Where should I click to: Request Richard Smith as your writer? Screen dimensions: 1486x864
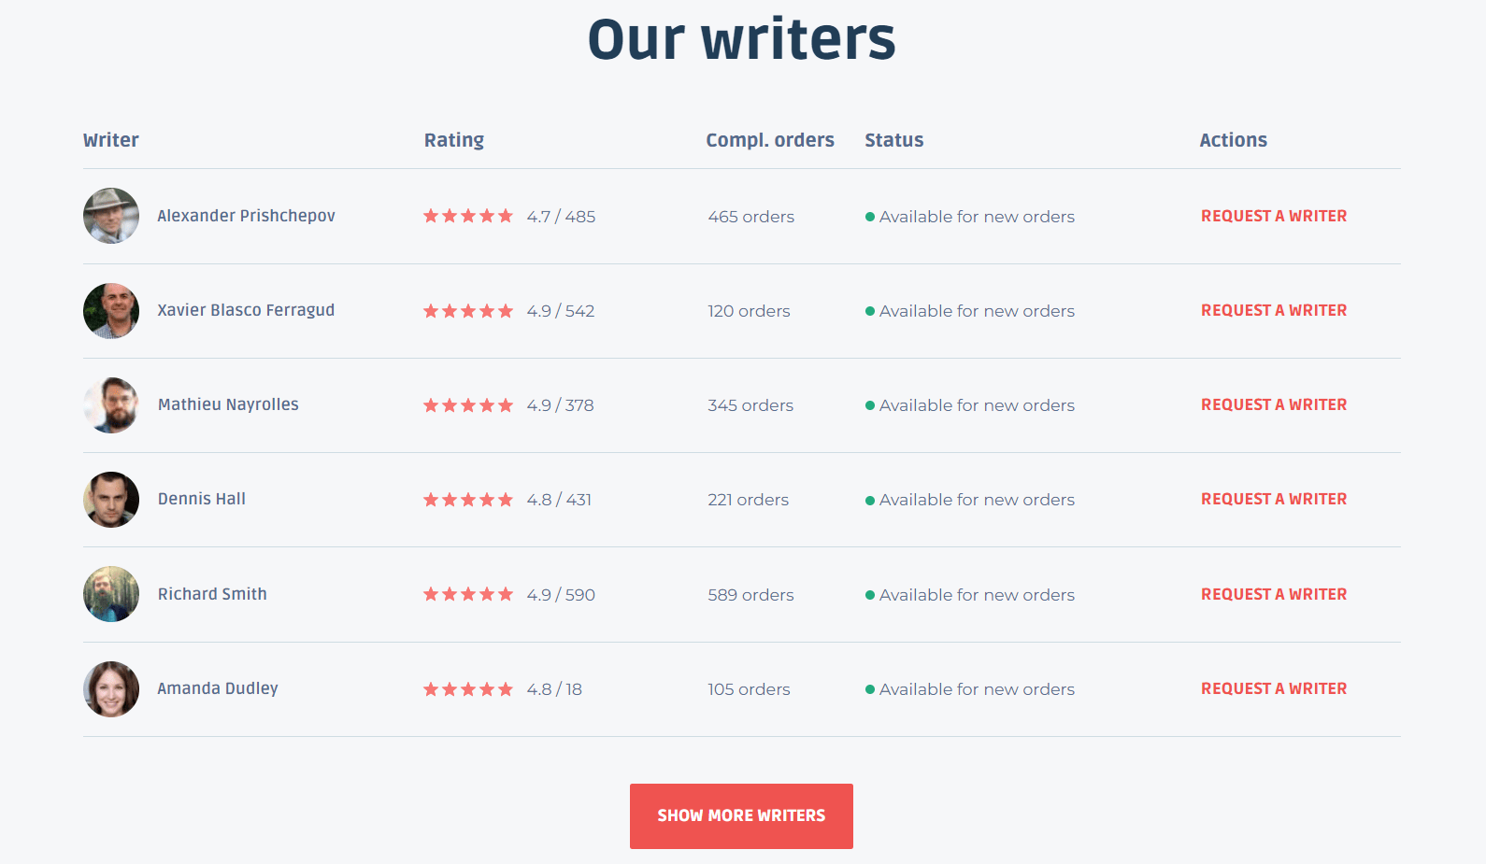point(1273,594)
